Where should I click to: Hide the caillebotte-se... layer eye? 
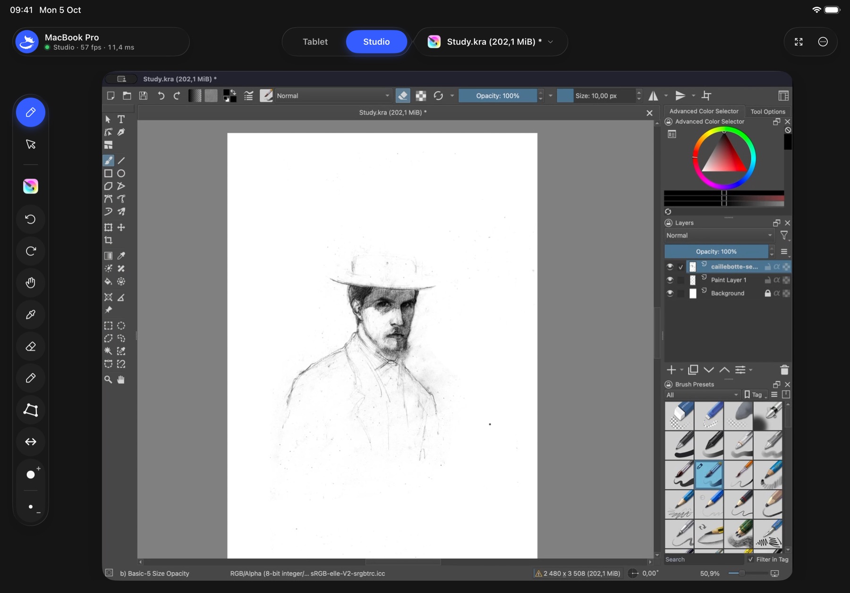670,267
